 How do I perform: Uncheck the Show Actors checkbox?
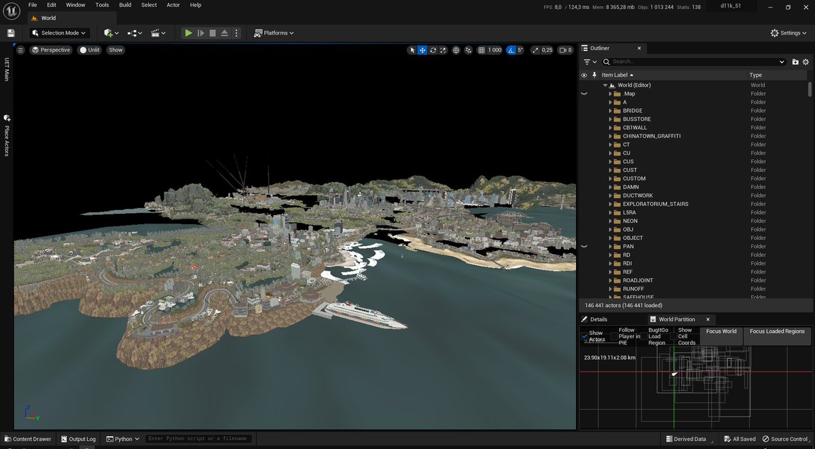point(585,336)
